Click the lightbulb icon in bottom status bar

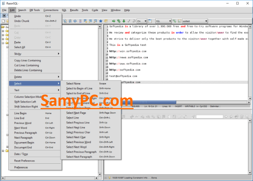click(x=109, y=178)
